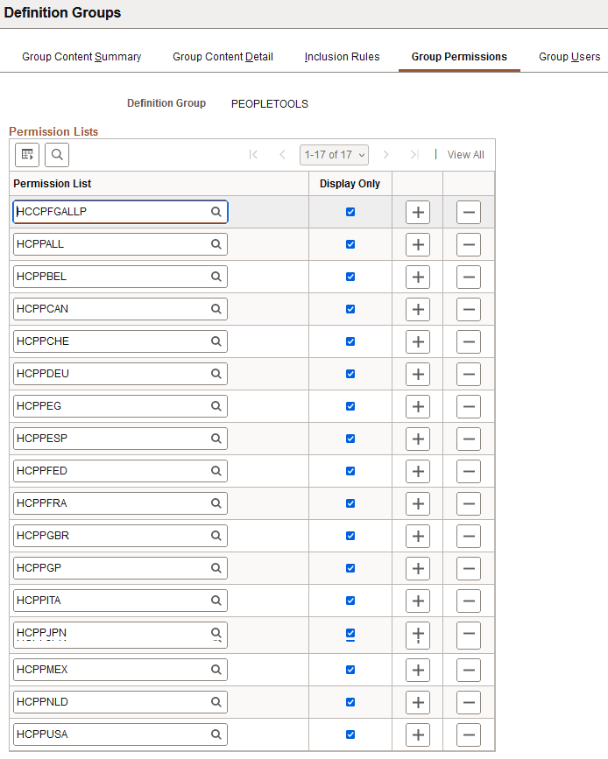The image size is (608, 759).
Task: Open the lookup for HCPPESP
Action: [216, 438]
